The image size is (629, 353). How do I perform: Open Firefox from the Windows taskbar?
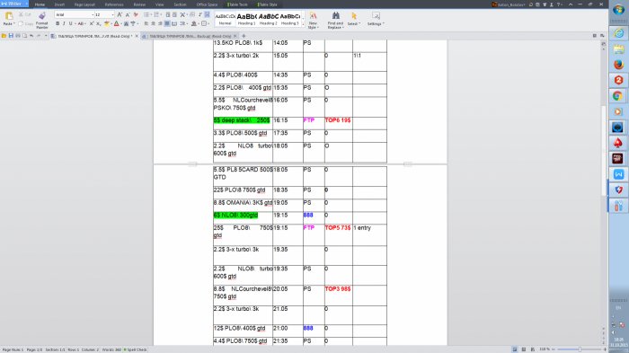pos(618,64)
